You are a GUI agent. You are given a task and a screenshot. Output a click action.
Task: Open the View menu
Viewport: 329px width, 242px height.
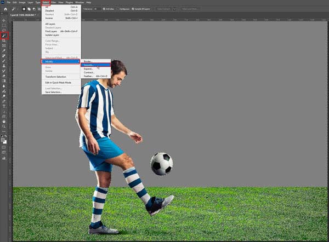[61, 3]
